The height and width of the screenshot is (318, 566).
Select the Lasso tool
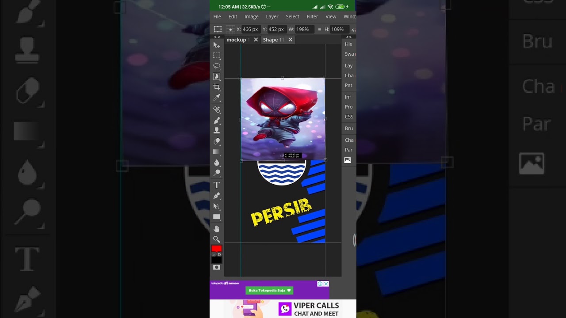click(x=217, y=66)
